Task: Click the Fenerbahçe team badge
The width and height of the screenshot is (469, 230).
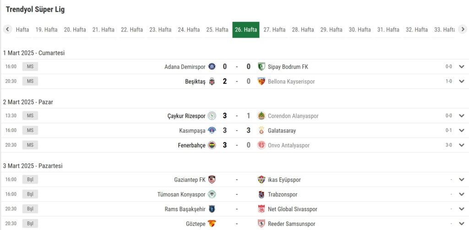Action: 212,145
